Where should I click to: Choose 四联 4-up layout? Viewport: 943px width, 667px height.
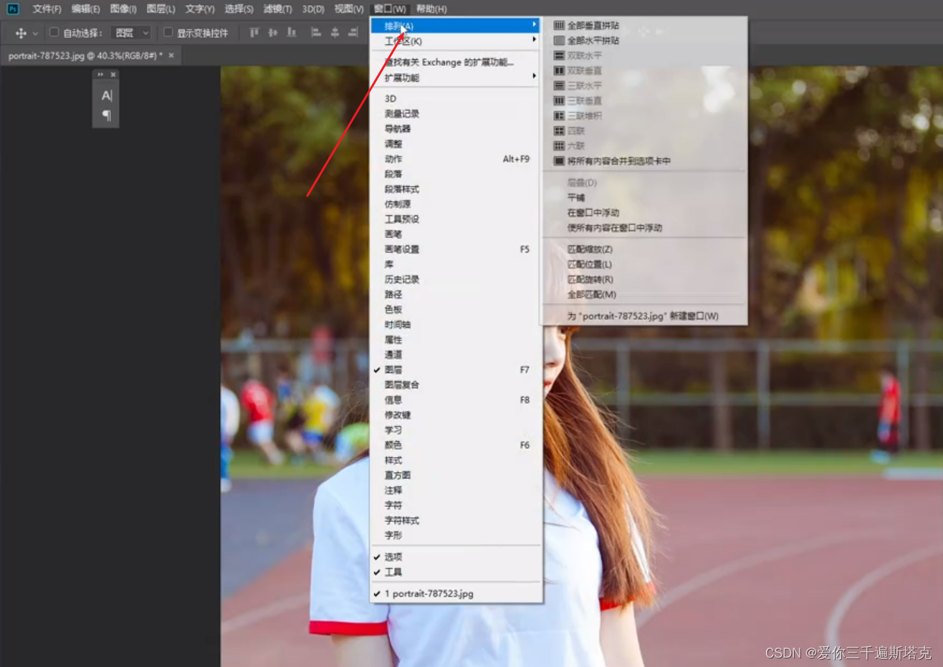[643, 131]
